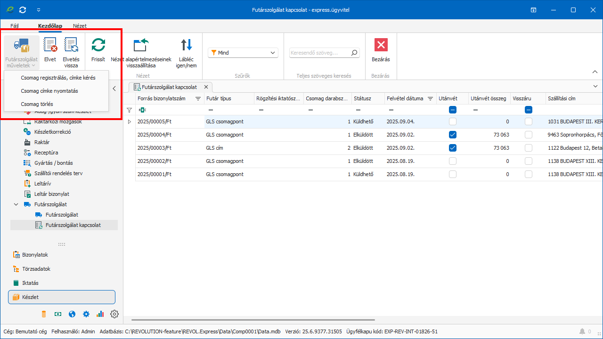Viewport: 603px width, 339px height.
Task: Click the red Bezárás icon
Action: [381, 45]
